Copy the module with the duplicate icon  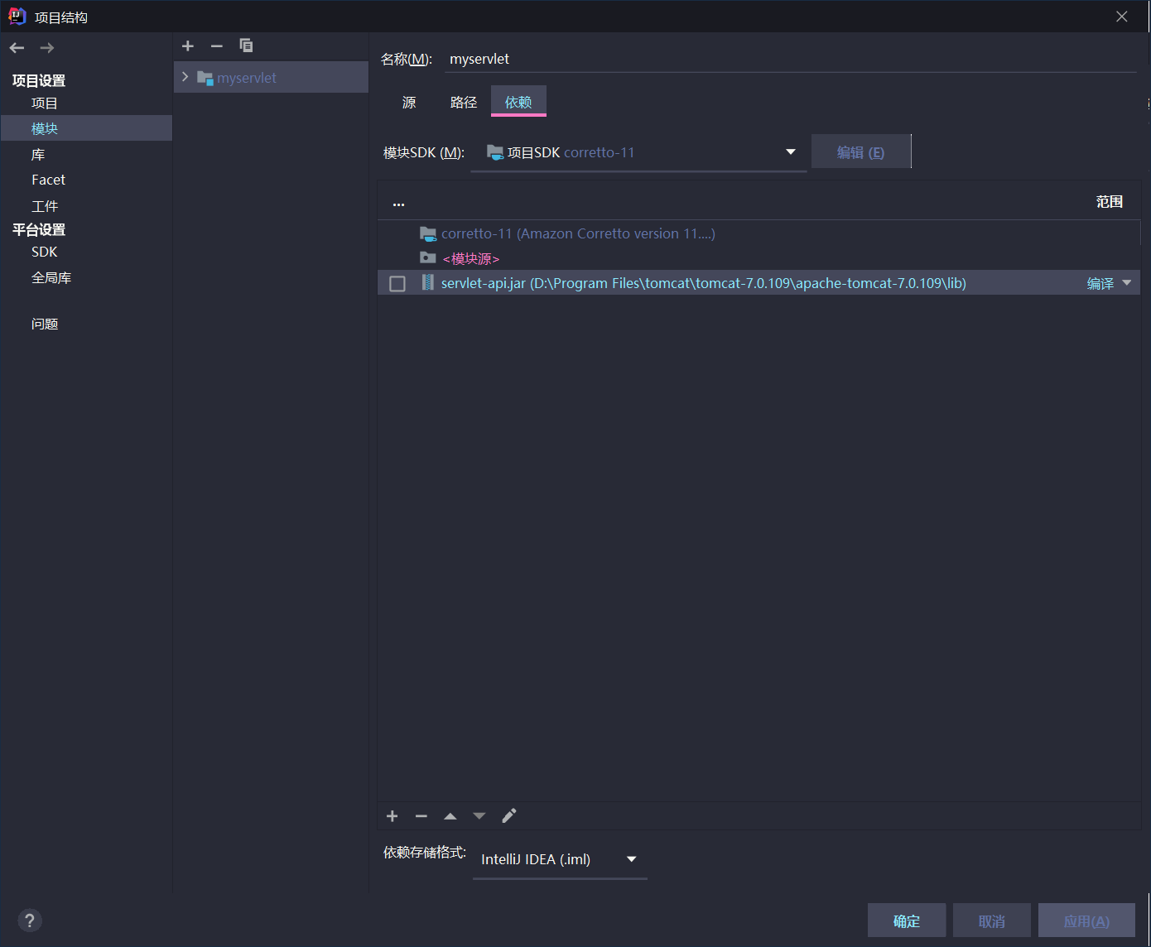[x=246, y=46]
